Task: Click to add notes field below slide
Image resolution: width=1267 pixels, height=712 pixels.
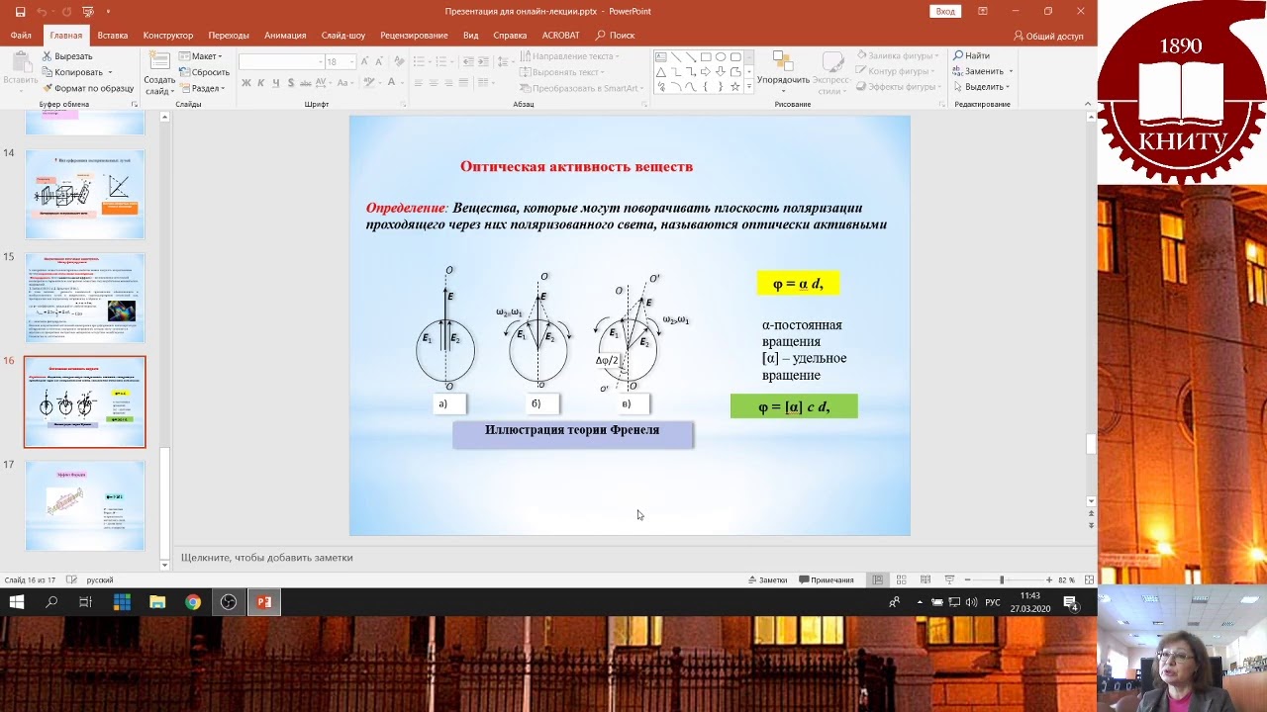Action: point(633,558)
